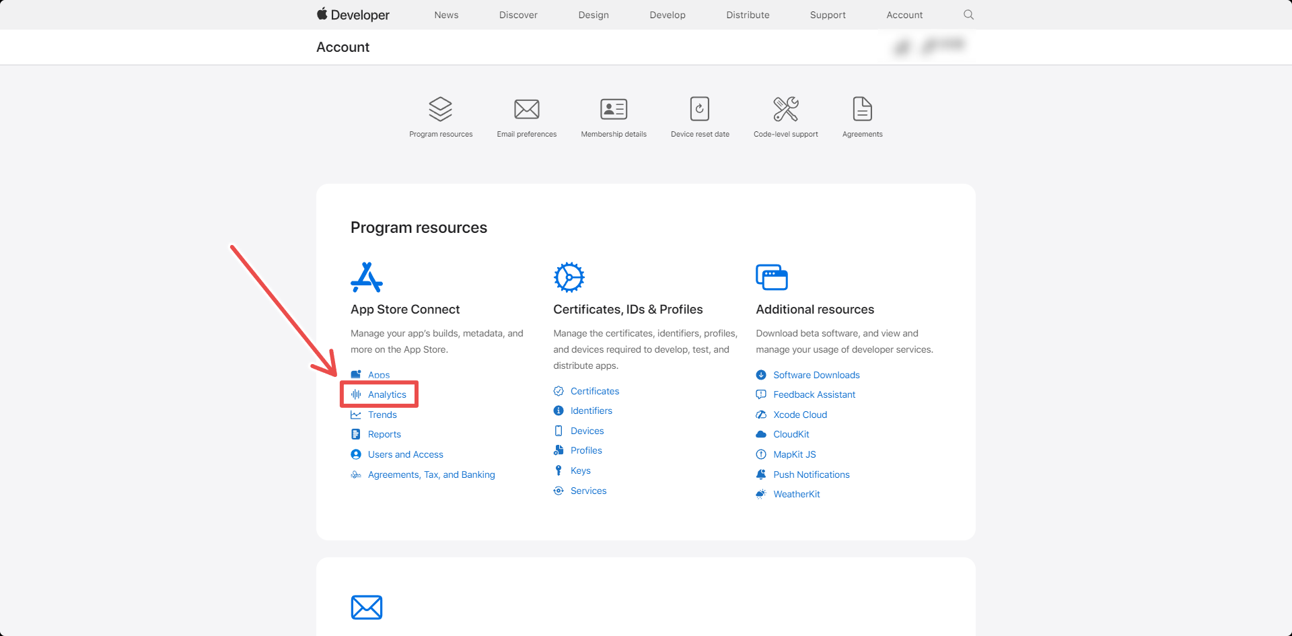The height and width of the screenshot is (636, 1292).
Task: Click the Apple Developer logo
Action: 353,14
